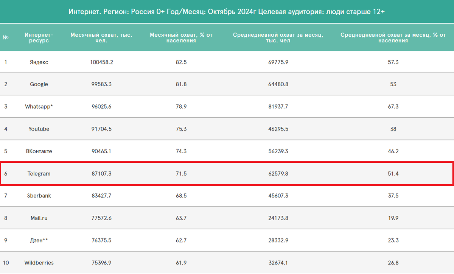
Task: Click the Среднедневной охват, % от населения header
Action: tap(393, 38)
